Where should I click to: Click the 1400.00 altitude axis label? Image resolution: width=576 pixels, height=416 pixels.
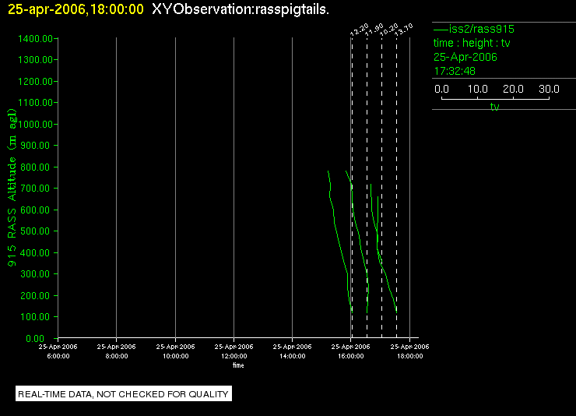(x=35, y=39)
